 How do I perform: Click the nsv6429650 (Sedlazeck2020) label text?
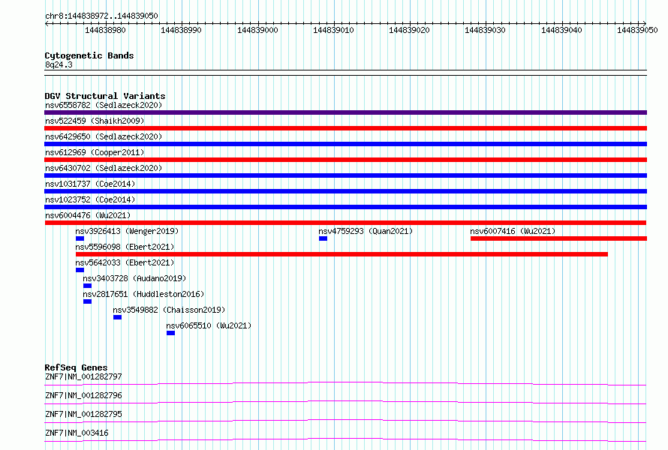(104, 136)
